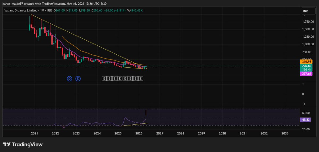Screen dimensions: 319x152
Task: Click the 1,500.00 price axis label
Action: coord(308,29)
